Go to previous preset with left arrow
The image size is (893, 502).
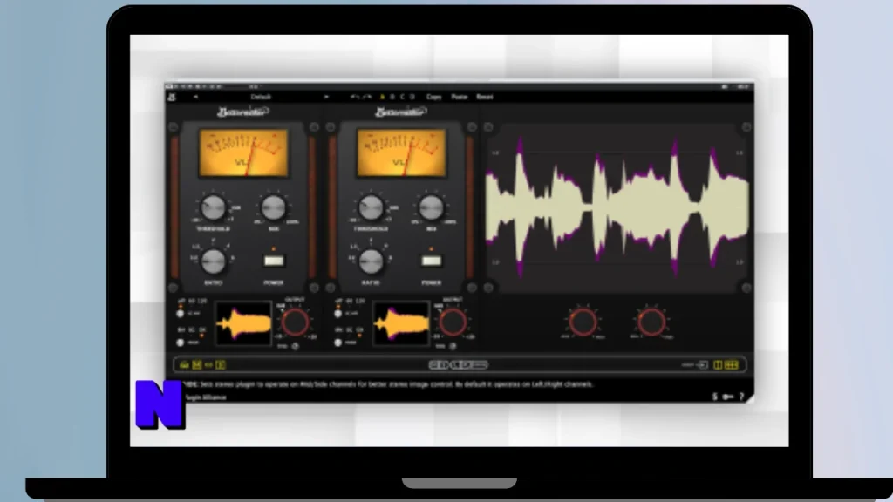click(195, 98)
